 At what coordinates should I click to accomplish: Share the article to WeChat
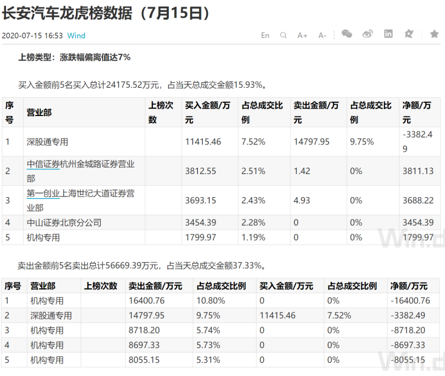point(347,34)
